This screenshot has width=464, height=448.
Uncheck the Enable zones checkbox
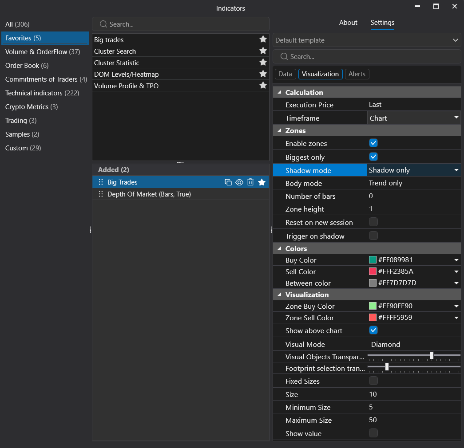pyautogui.click(x=373, y=143)
